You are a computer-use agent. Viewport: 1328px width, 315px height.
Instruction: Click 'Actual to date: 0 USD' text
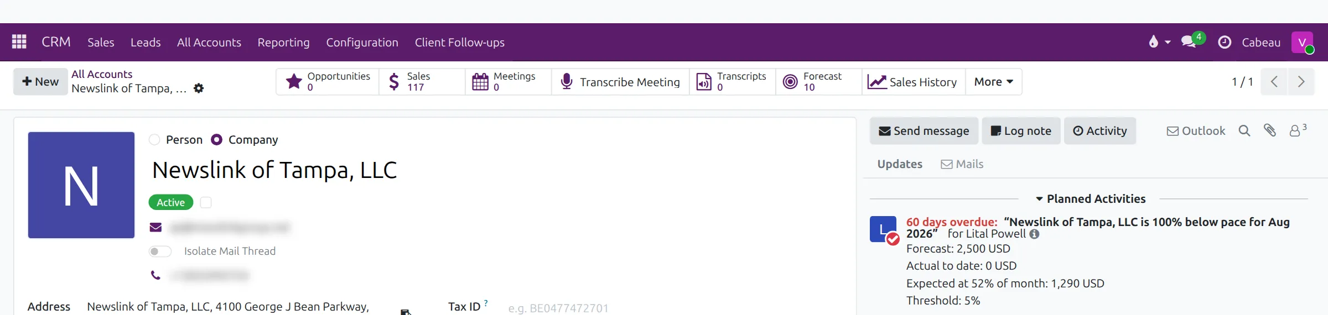coord(962,266)
